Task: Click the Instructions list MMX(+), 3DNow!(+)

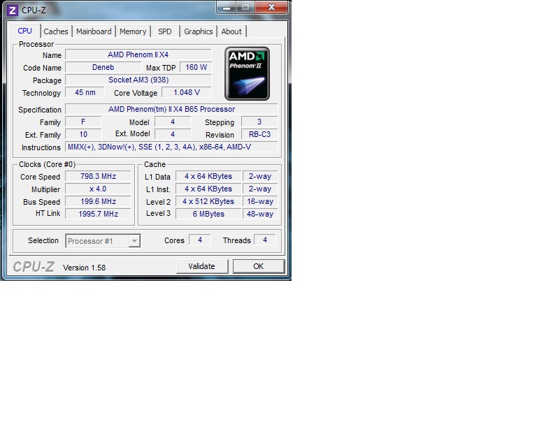Action: click(171, 147)
